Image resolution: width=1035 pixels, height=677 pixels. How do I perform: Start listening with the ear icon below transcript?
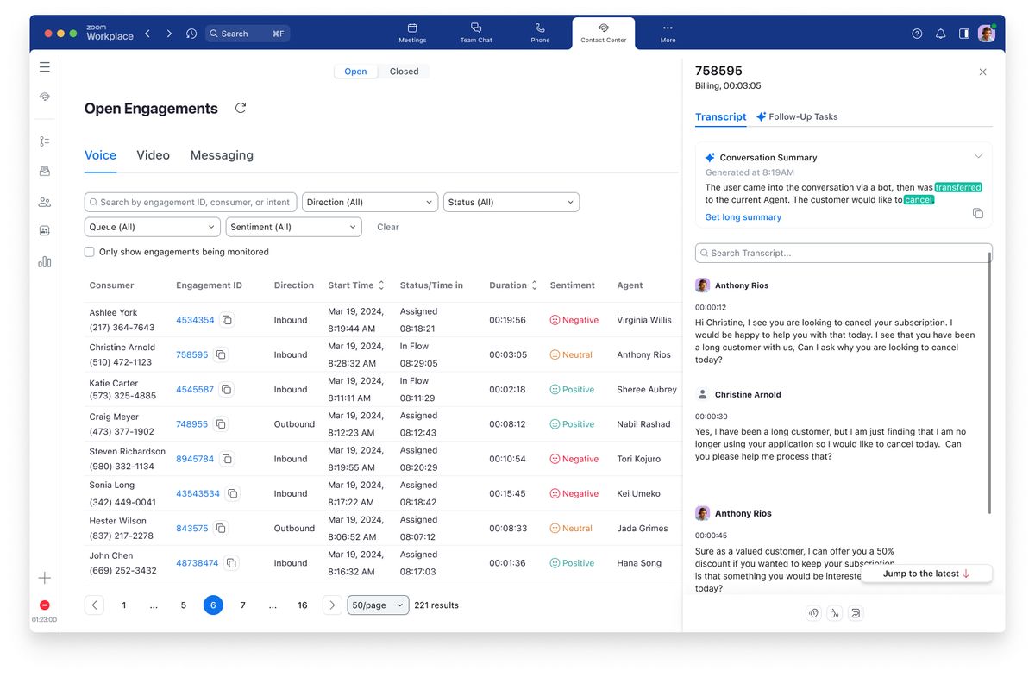coord(813,612)
